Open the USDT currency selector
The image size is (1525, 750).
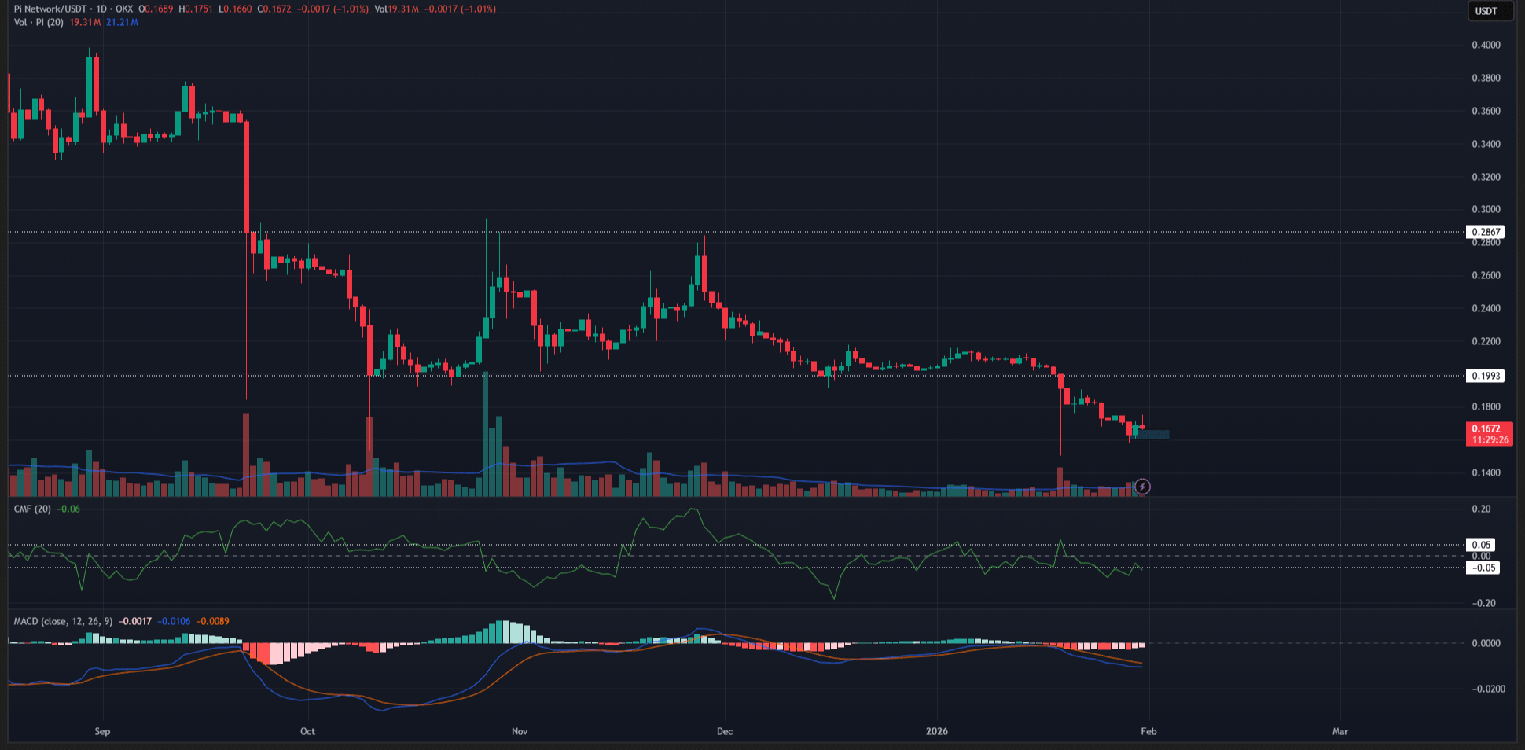pos(1490,11)
